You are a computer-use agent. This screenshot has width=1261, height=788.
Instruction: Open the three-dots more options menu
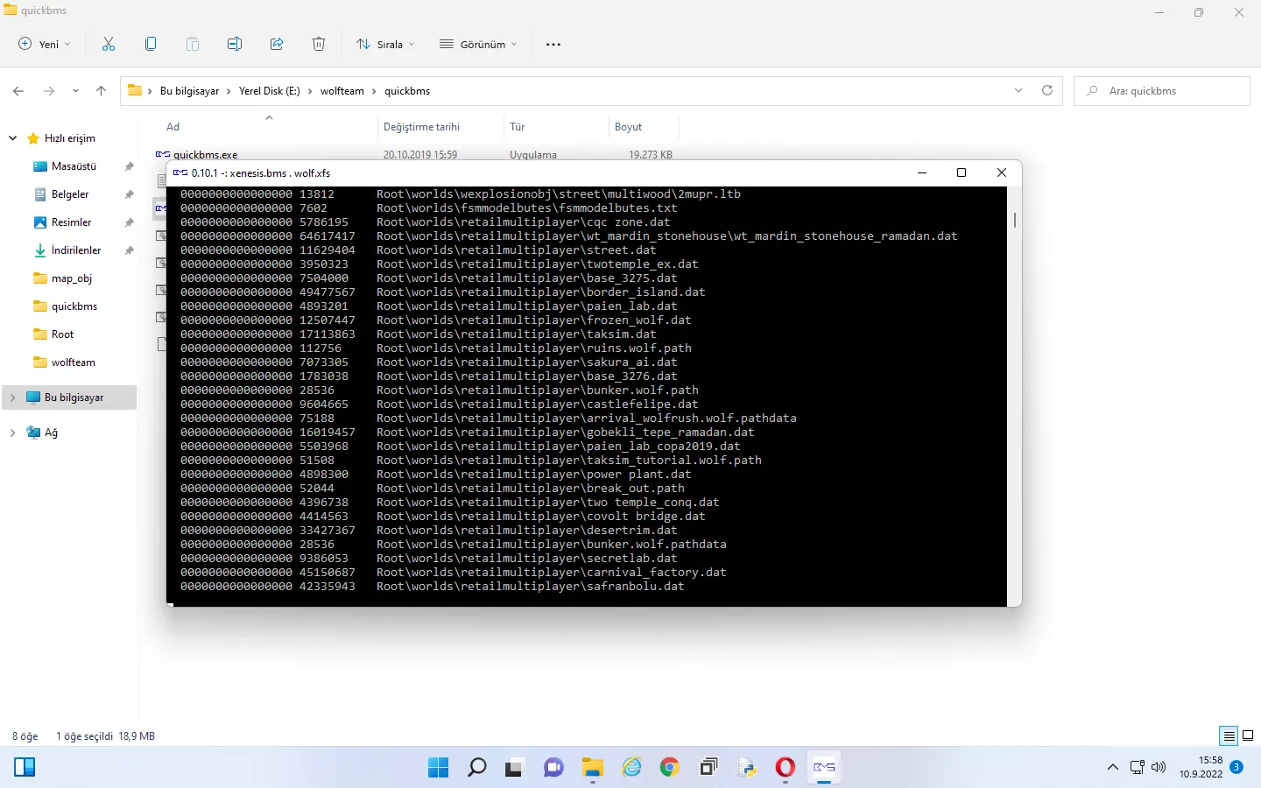pyautogui.click(x=553, y=44)
